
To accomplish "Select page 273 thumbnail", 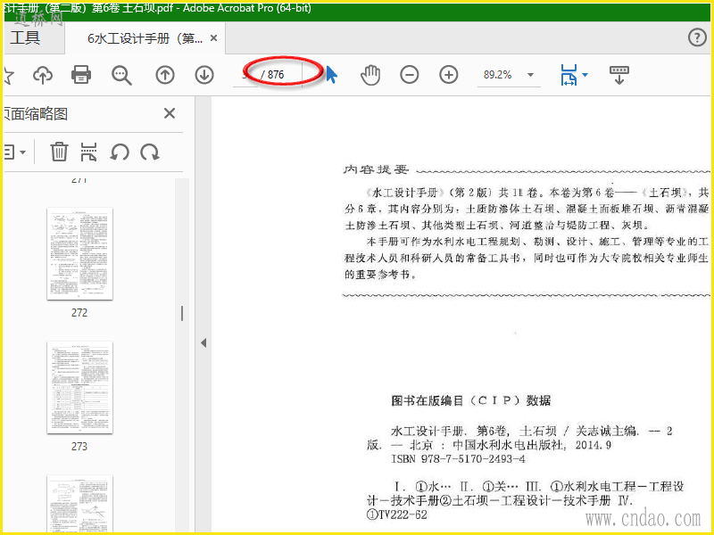I will [79, 388].
